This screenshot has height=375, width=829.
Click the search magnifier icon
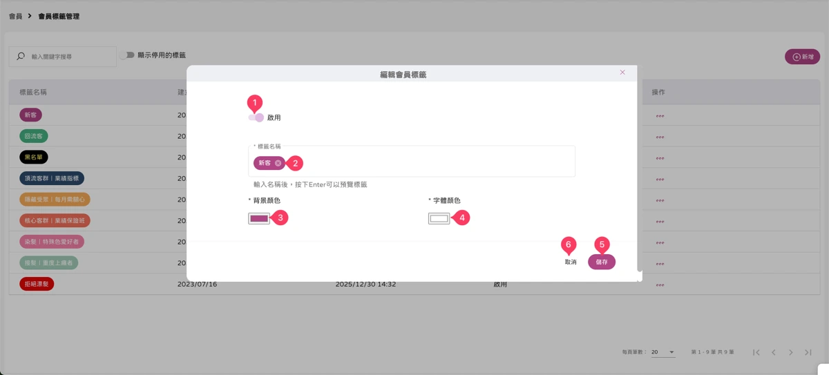coord(21,57)
